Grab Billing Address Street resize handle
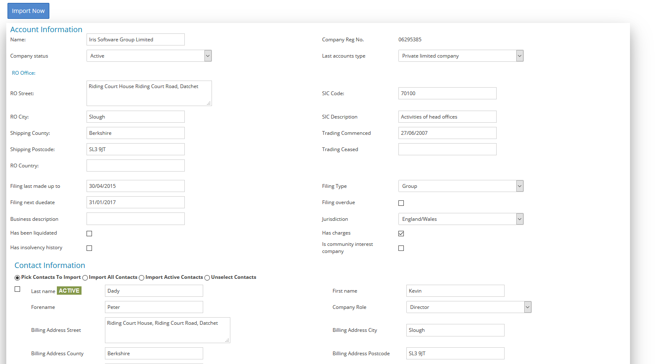The image size is (658, 364). click(227, 340)
